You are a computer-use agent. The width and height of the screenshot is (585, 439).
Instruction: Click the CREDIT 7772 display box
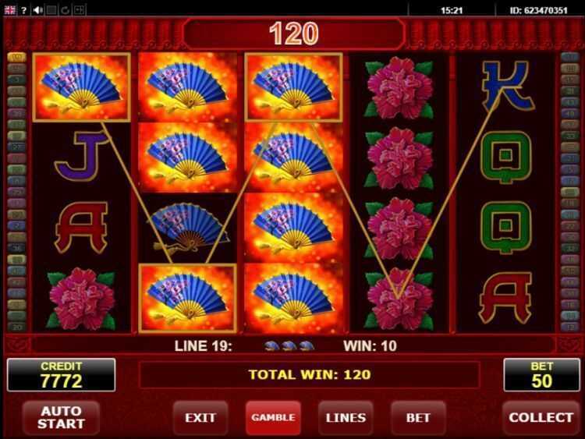point(61,375)
